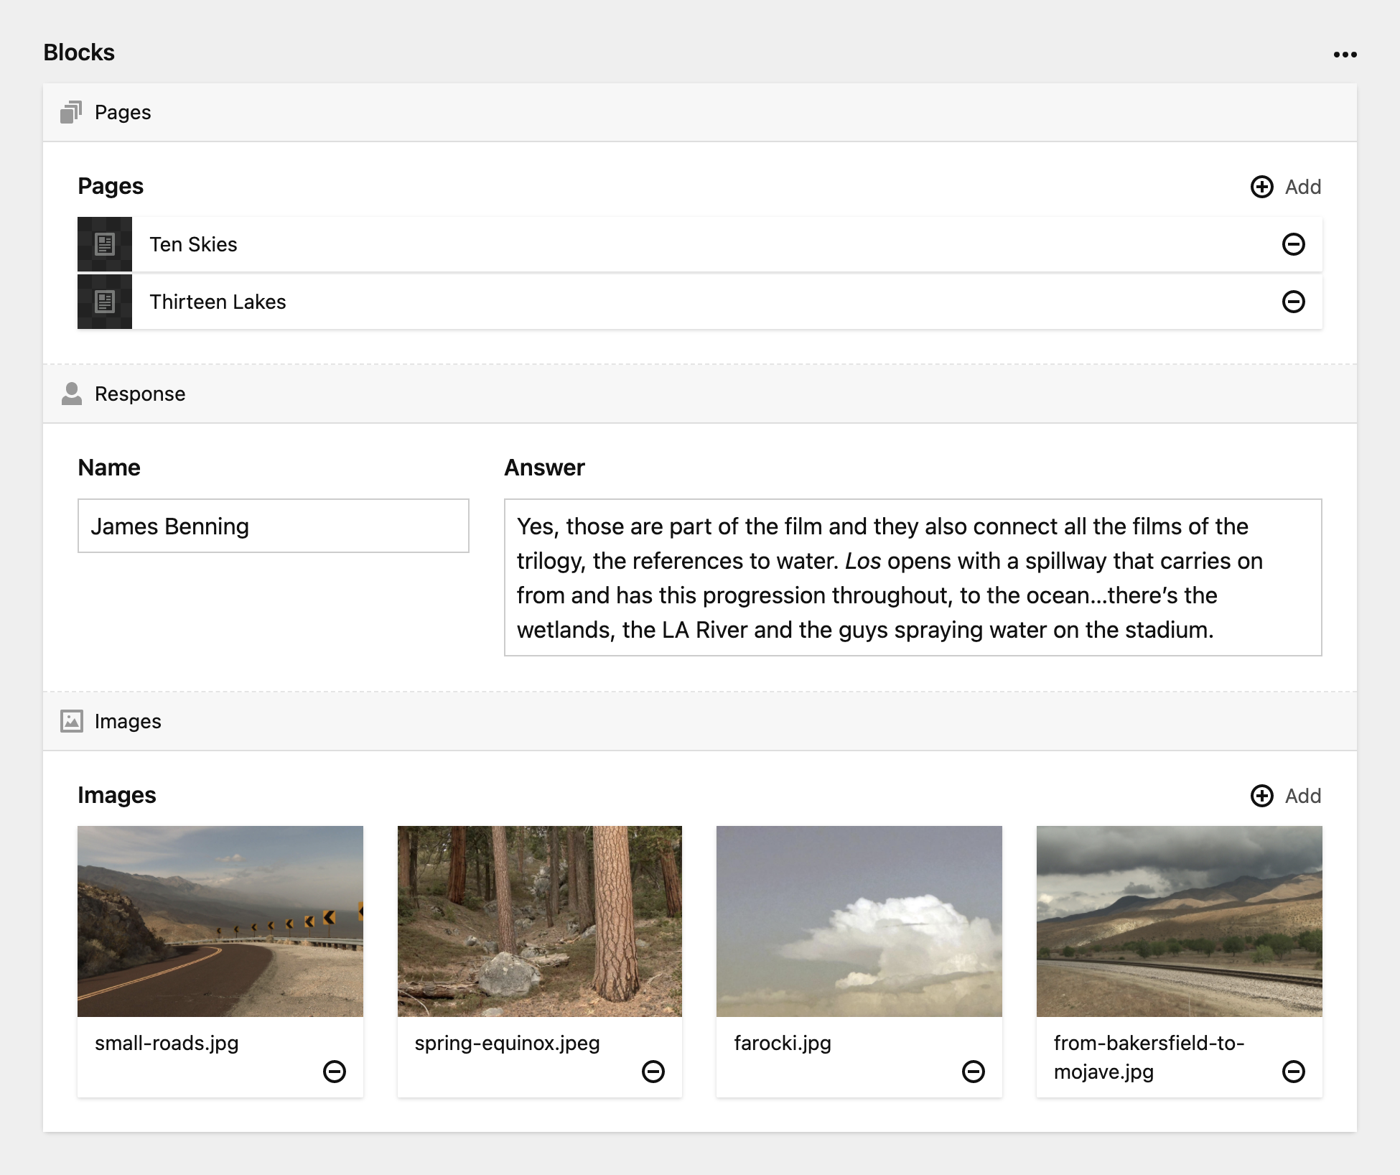This screenshot has width=1400, height=1175.
Task: Remove the Thirteen Lakes page
Action: [x=1293, y=302]
